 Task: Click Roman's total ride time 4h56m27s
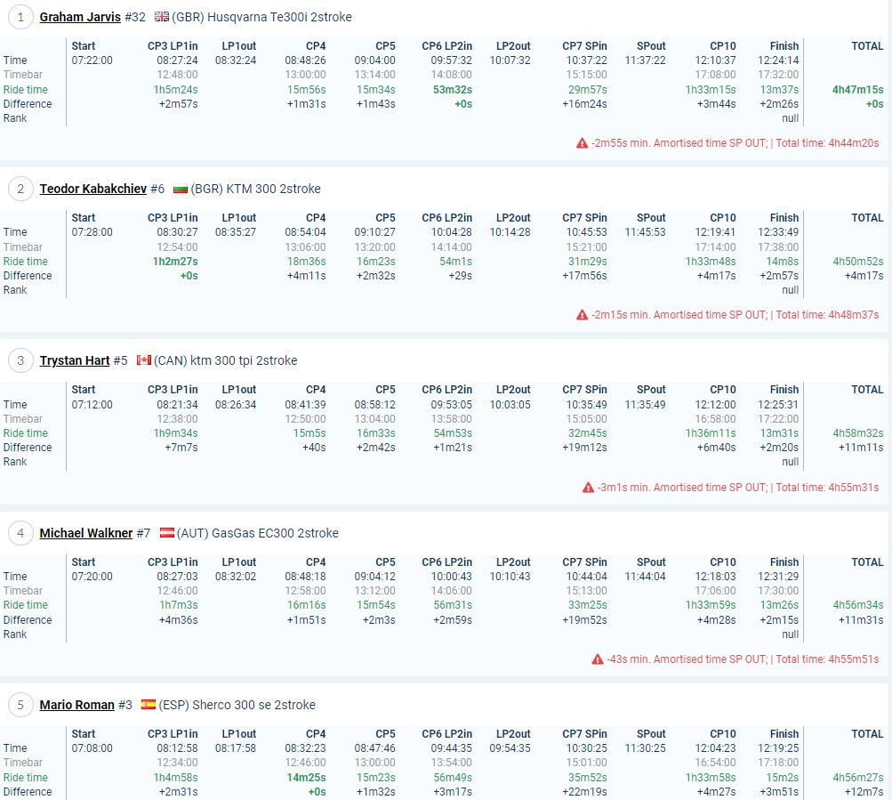point(858,778)
